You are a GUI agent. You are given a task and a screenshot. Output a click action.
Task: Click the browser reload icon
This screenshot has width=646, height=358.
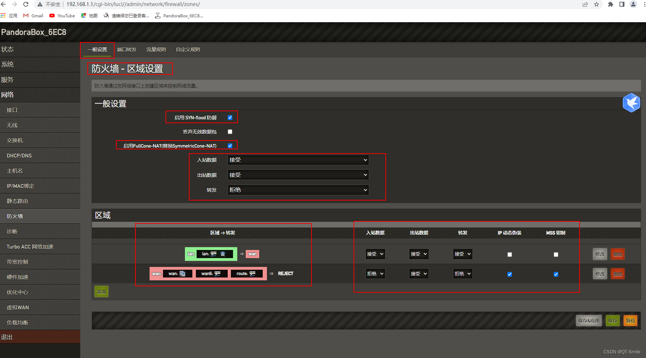tap(26, 4)
